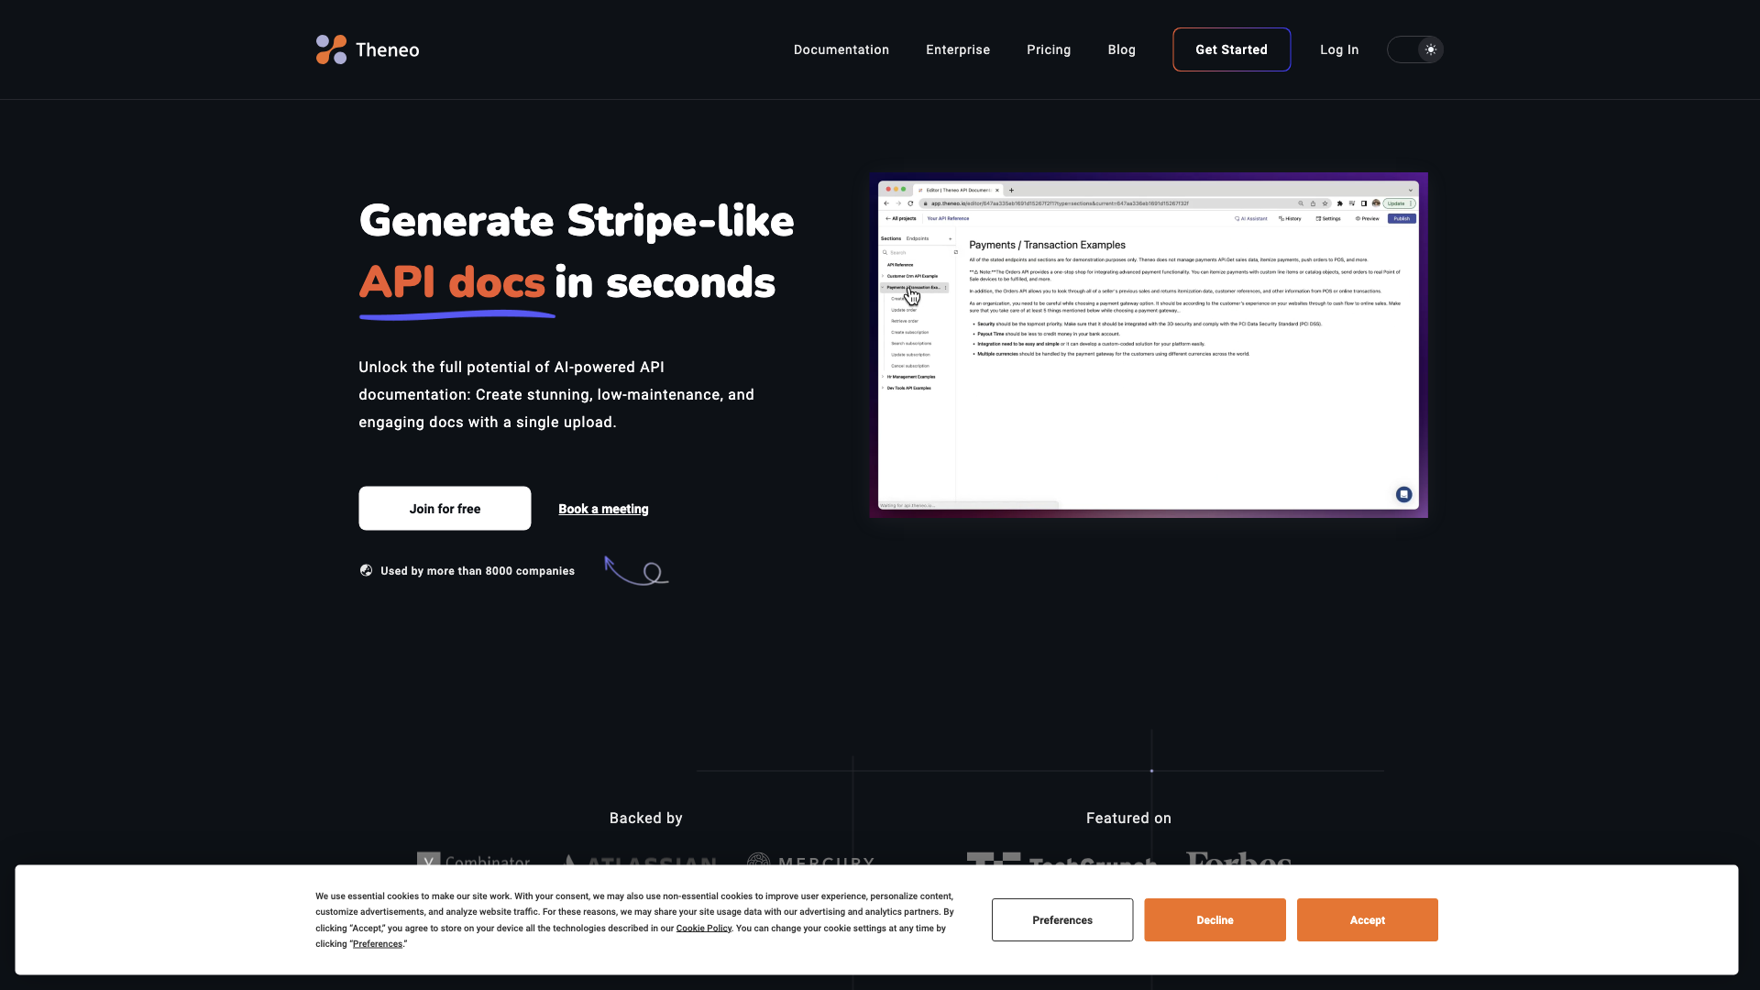Click the History icon in editor toolbar
The height and width of the screenshot is (990, 1760).
(x=1292, y=217)
